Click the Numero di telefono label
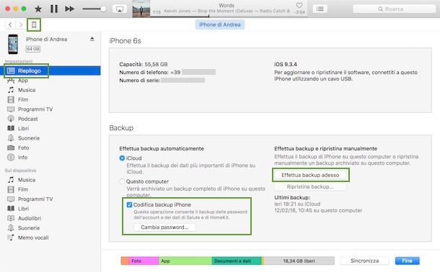 click(x=144, y=72)
